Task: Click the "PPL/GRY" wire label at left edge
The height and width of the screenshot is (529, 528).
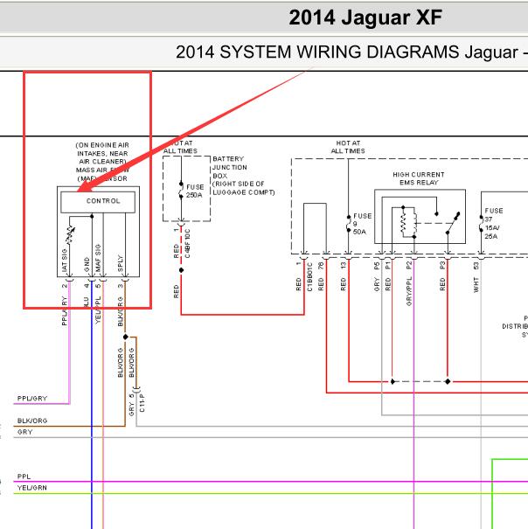Action: pyautogui.click(x=32, y=399)
